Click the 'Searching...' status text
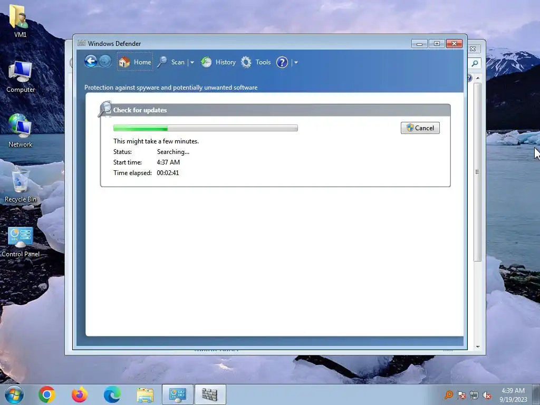 (173, 152)
